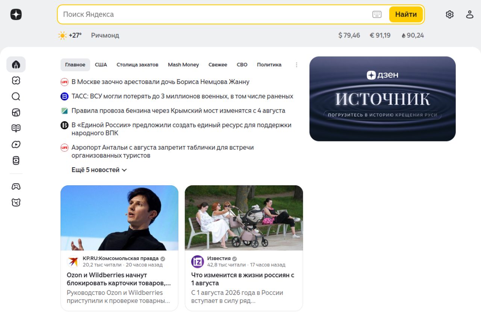The height and width of the screenshot is (320, 481).
Task: Check the dollar rate $ 79,46
Action: coord(349,35)
